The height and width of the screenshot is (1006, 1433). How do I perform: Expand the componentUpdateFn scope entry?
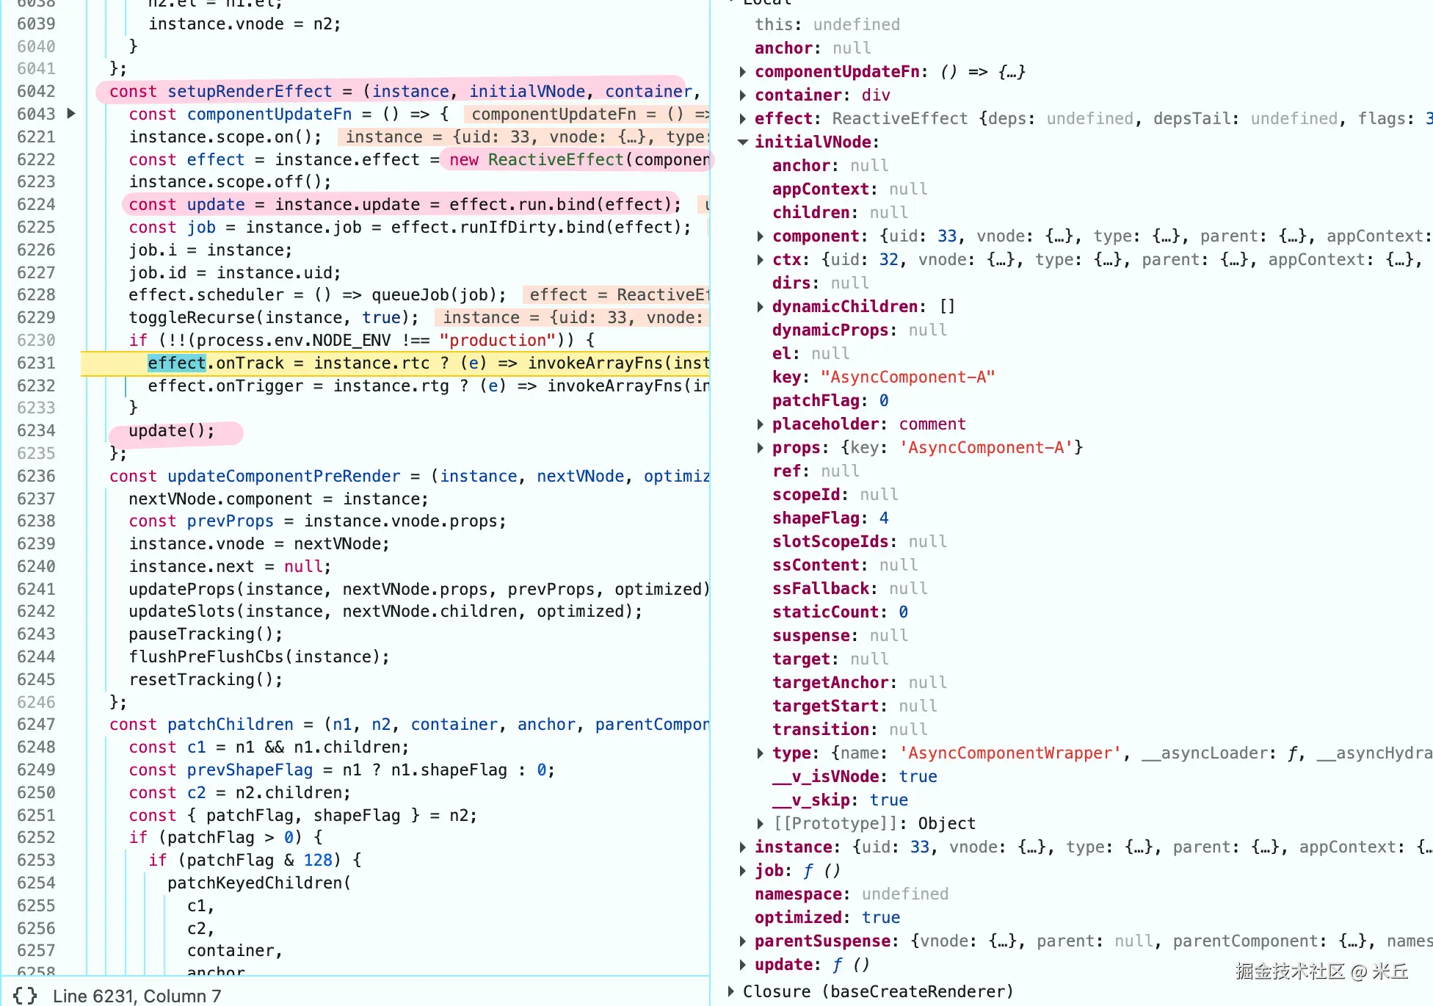click(x=743, y=72)
